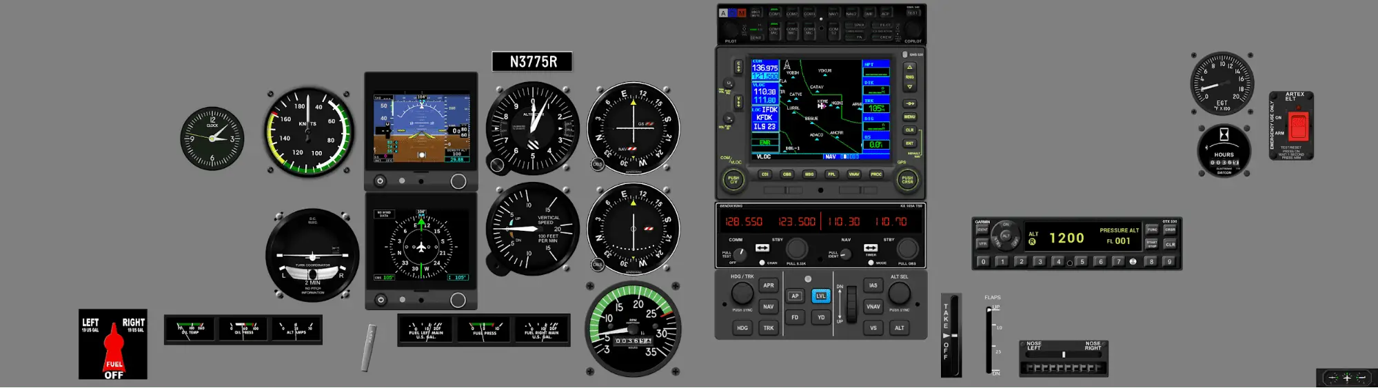Click the GNS 530 COM flip-flop button
The height and width of the screenshot is (388, 1378).
739,67
